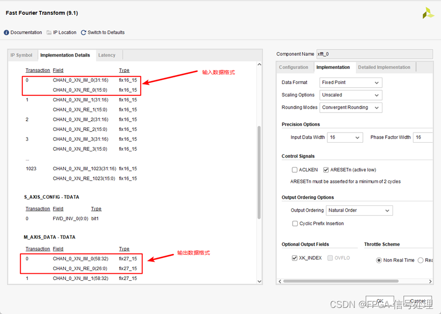This screenshot has height=314, width=441.
Task: Click the Switch to Defaults refresh icon
Action: click(x=83, y=33)
